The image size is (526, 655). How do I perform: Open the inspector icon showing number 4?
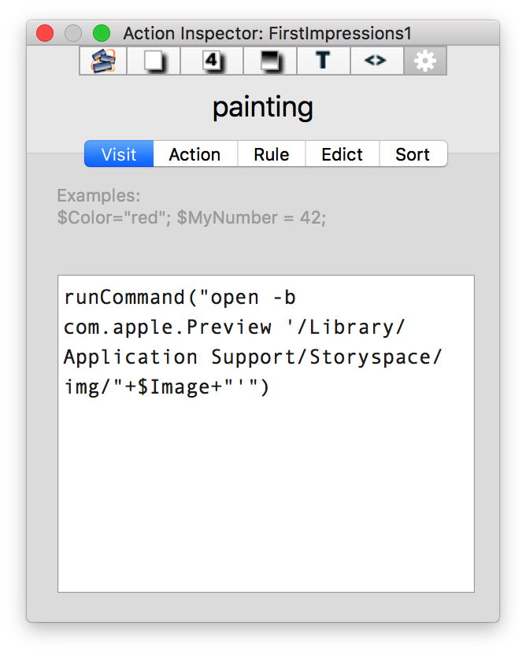[x=212, y=61]
